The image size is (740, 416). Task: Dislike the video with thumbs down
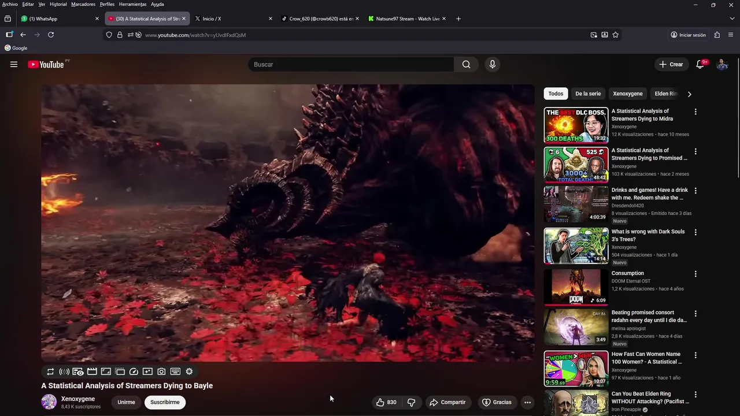pyautogui.click(x=412, y=402)
